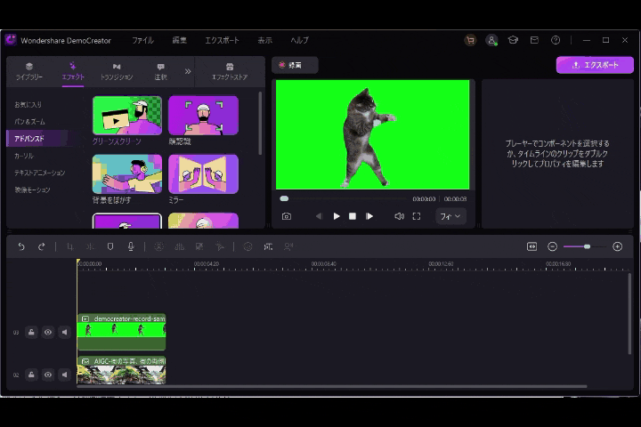Select the face recognition effect thumbnail
Viewport: 641px width, 427px height.
203,116
